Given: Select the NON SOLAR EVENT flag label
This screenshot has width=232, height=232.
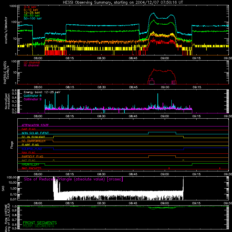Looking at the screenshot, I should coord(35,133).
